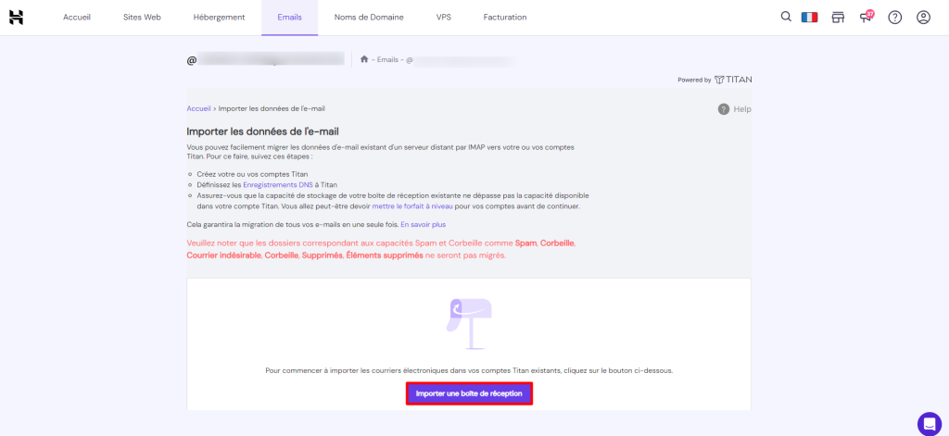
Task: Click red text Éléments supprimés
Action: click(x=385, y=255)
